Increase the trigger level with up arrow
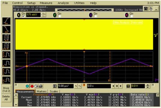 147,85
